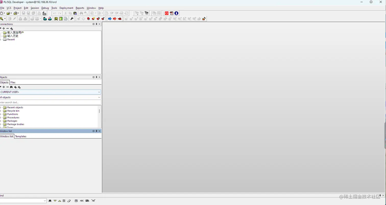Switch to the Files tab

(13, 82)
